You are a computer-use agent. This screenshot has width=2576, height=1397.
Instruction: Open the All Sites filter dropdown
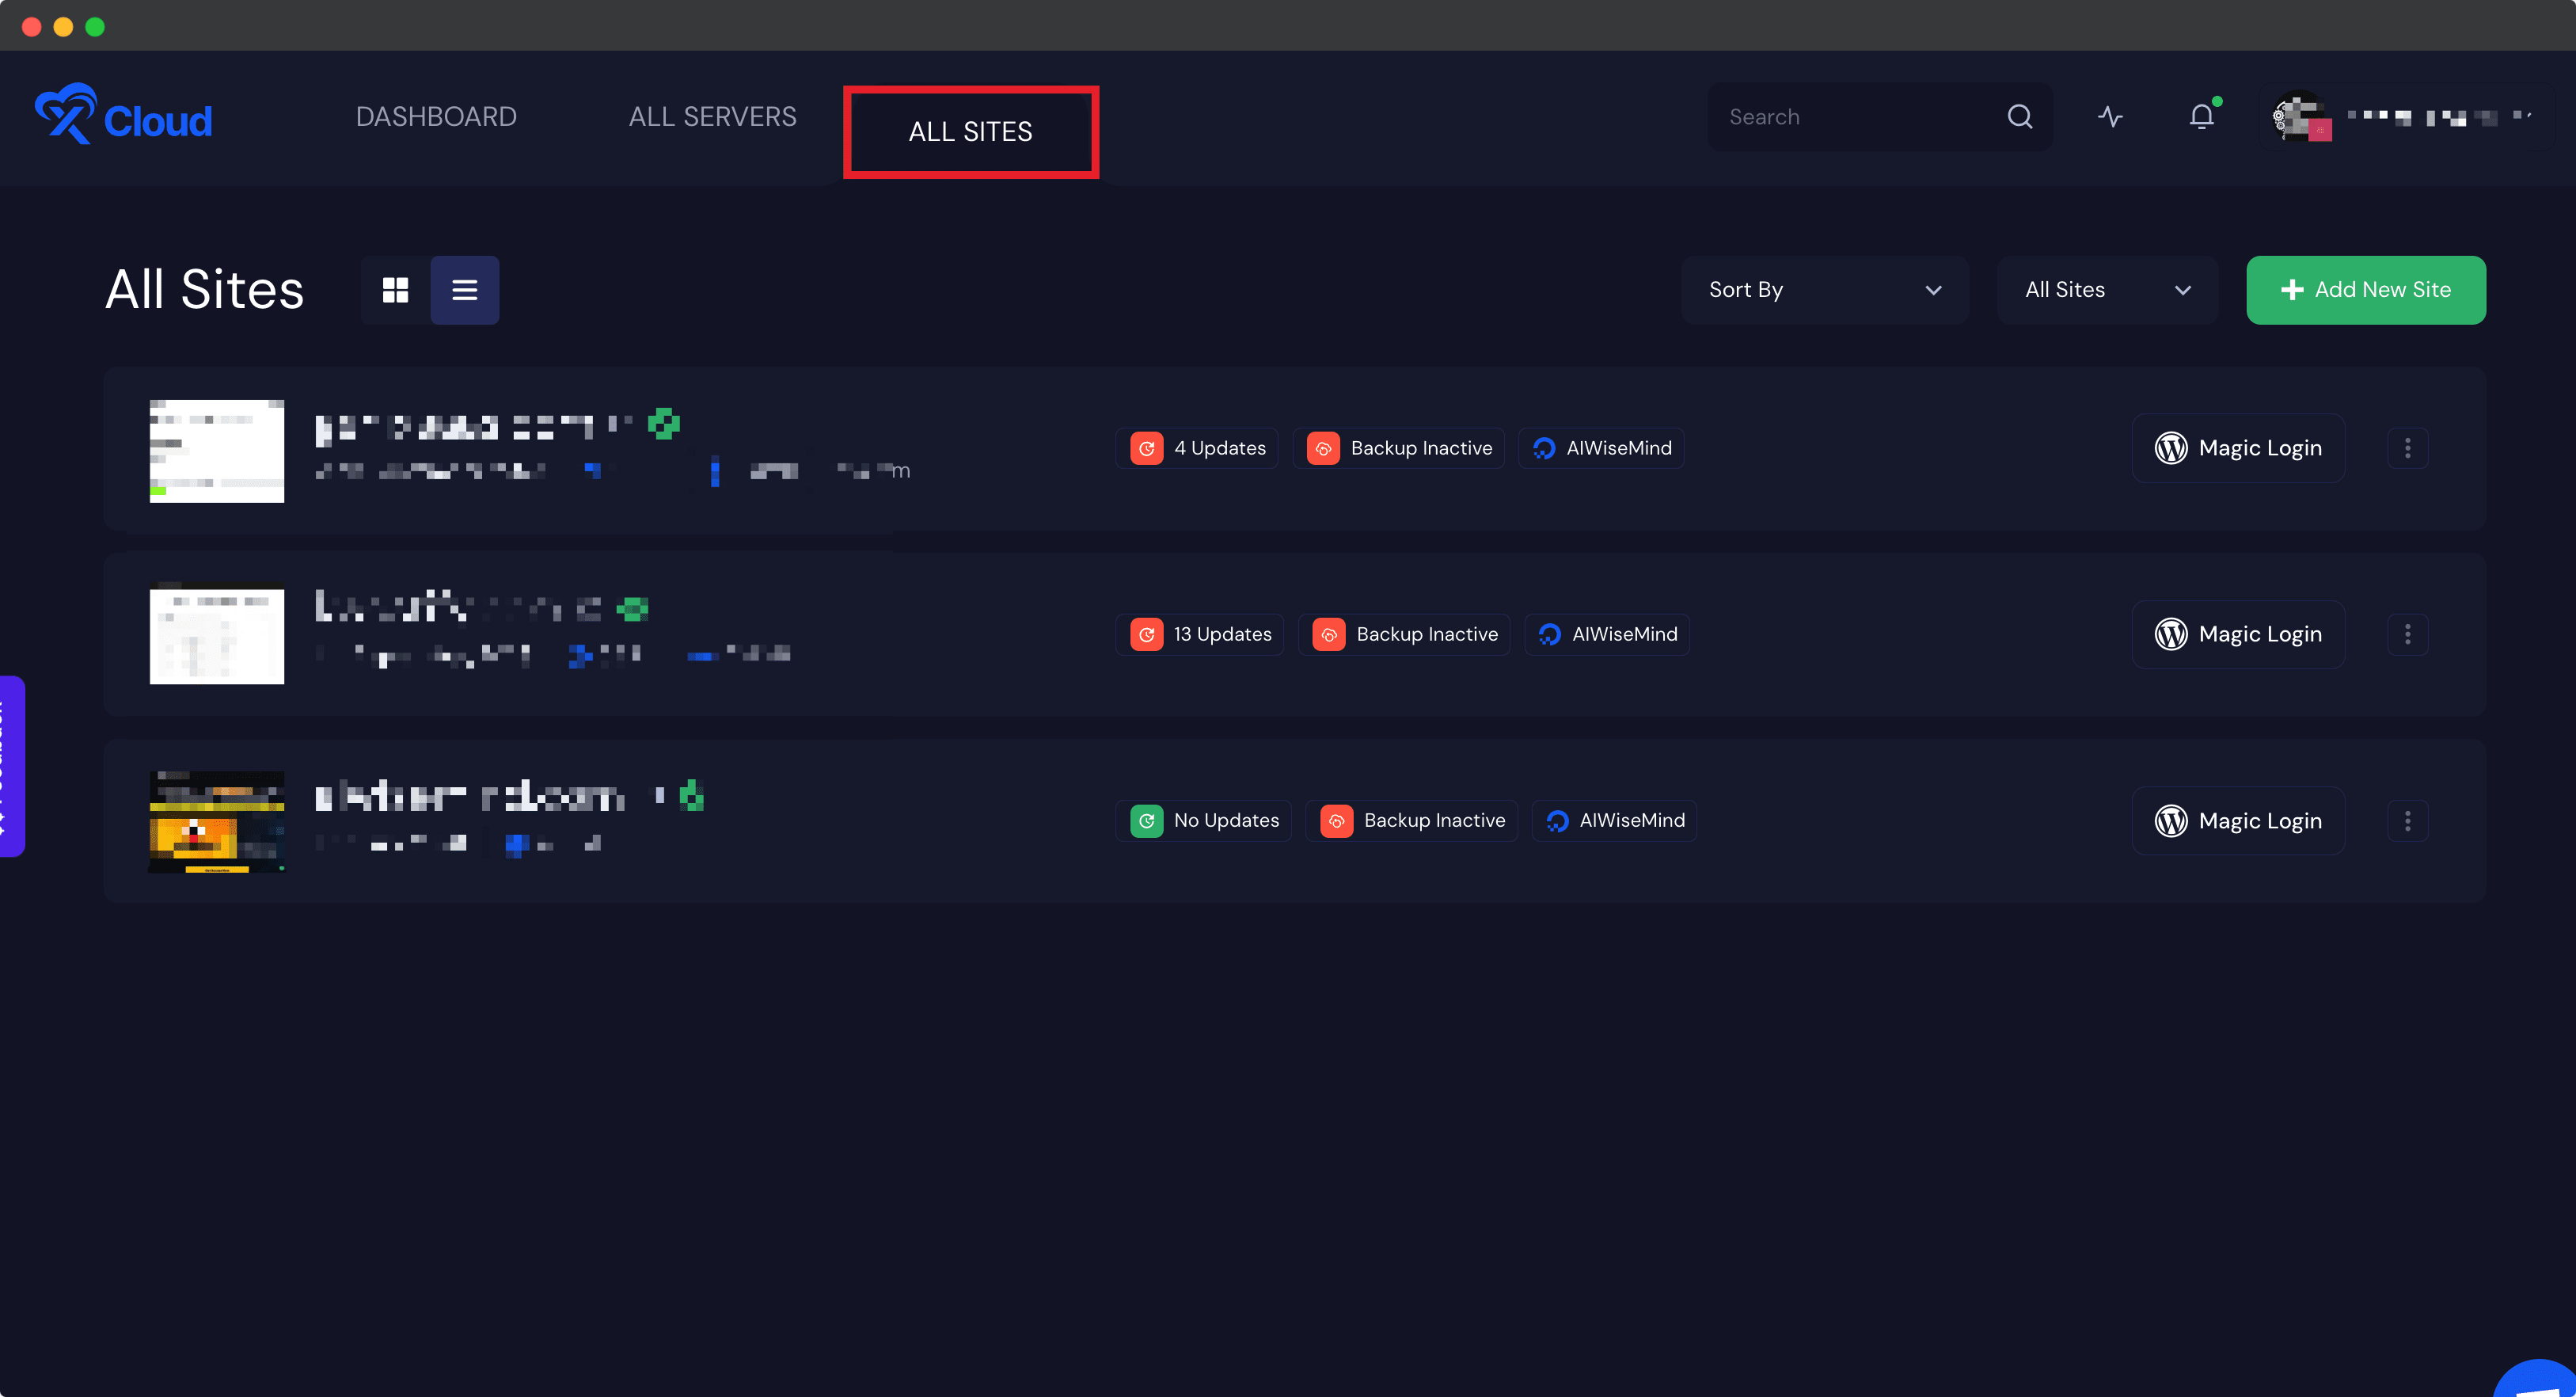point(2107,290)
